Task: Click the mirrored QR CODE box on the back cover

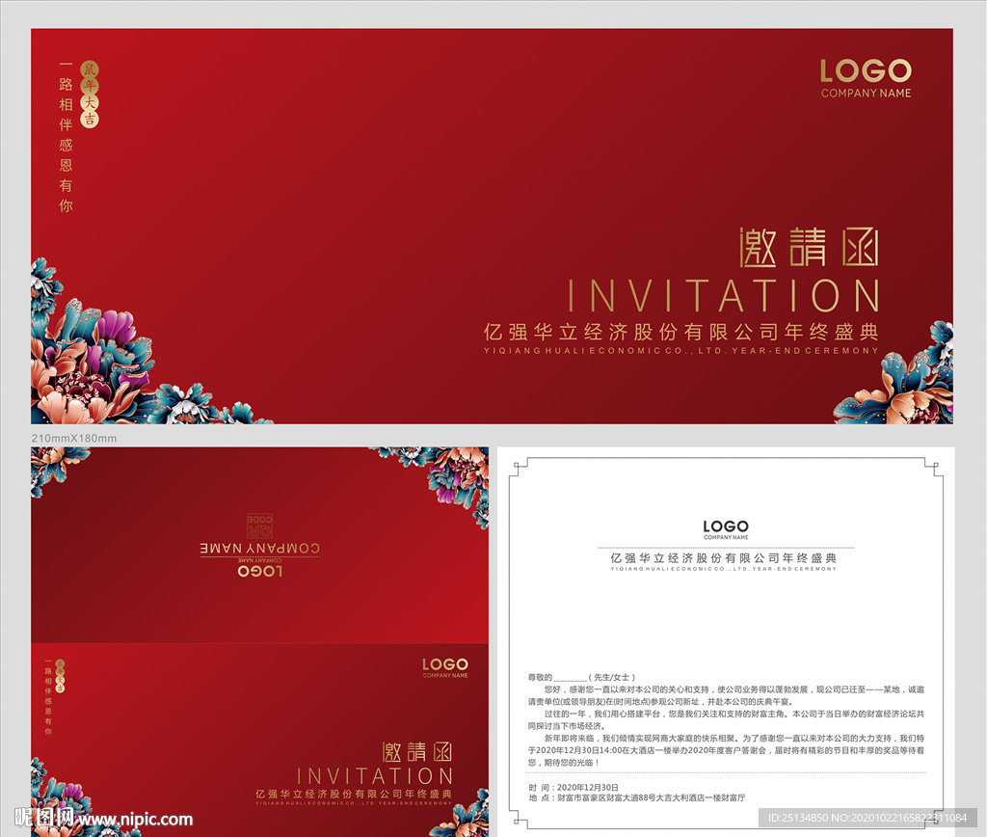Action: (x=259, y=526)
